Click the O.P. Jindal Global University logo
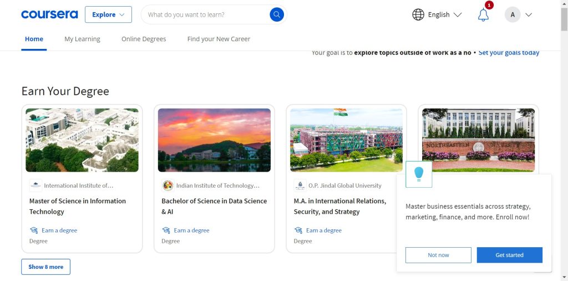Viewport: 568px width, 281px height. 300,185
